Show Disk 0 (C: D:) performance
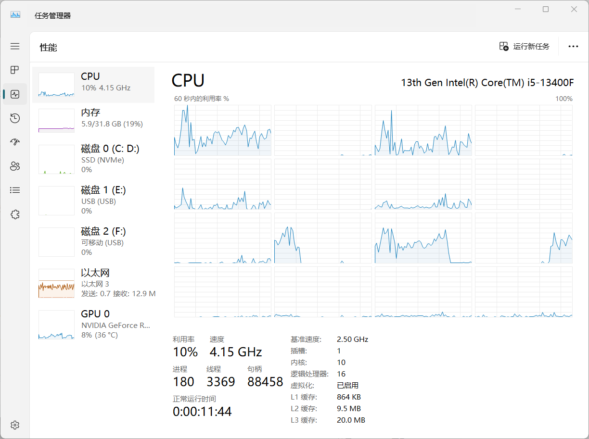Screen dimensions: 589x439 coord(94,159)
